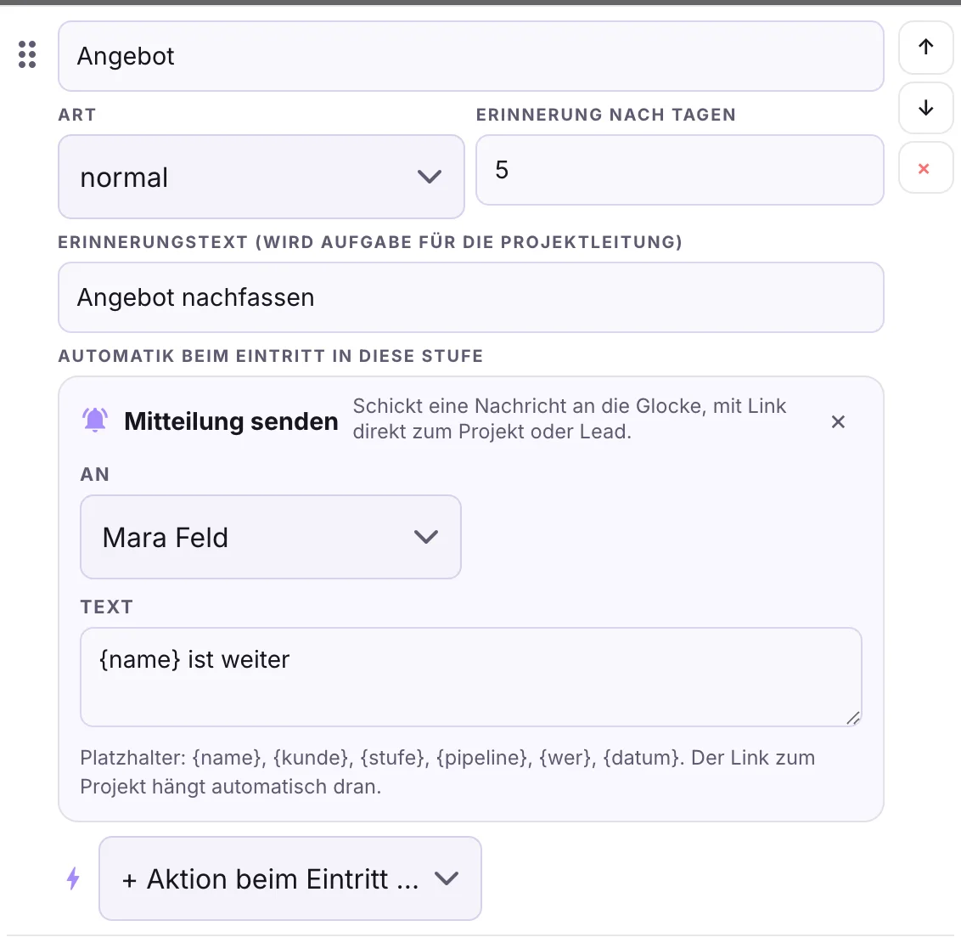Open the Art dropdown showing normal
Image resolution: width=961 pixels, height=943 pixels.
point(261,177)
